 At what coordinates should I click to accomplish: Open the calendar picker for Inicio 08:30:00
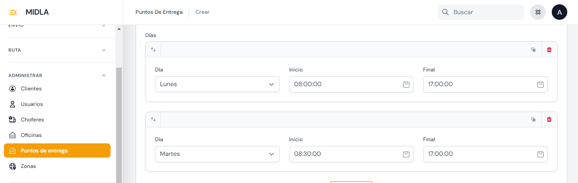click(406, 154)
